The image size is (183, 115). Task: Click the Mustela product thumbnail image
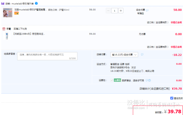[x=7, y=13]
